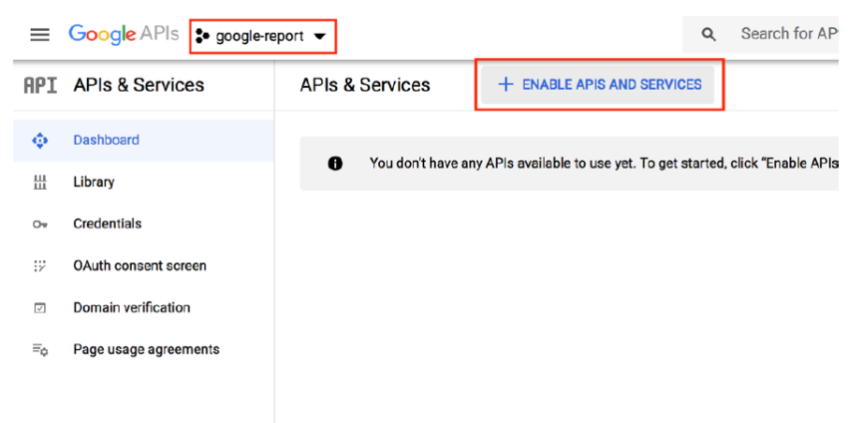This screenshot has width=848, height=423.
Task: Click the Enable APIs and Services button
Action: point(599,85)
